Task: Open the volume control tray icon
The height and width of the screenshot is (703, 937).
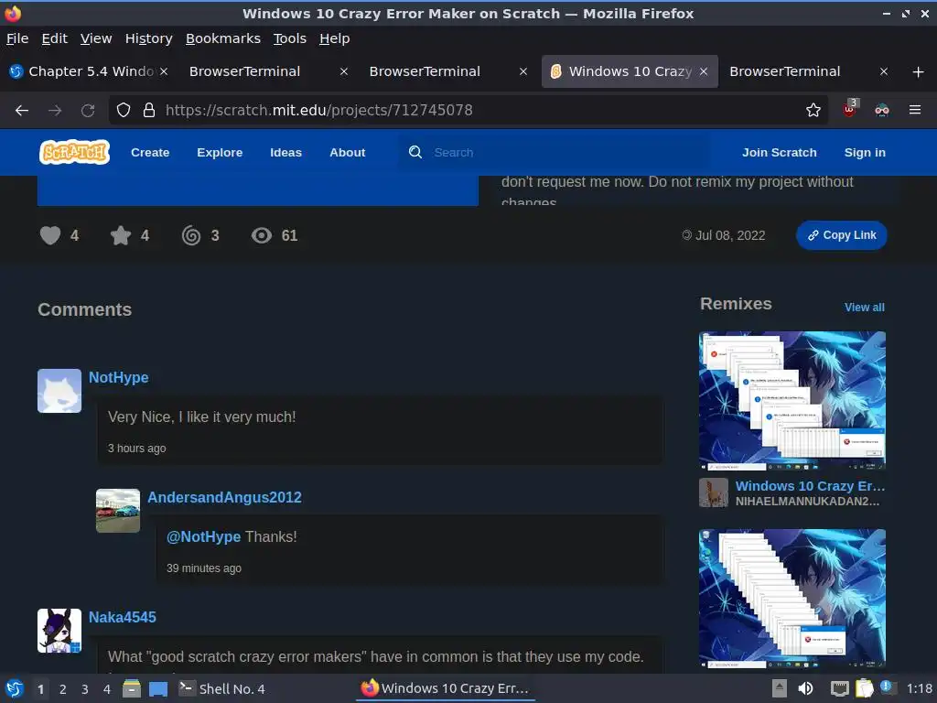Action: 806,688
